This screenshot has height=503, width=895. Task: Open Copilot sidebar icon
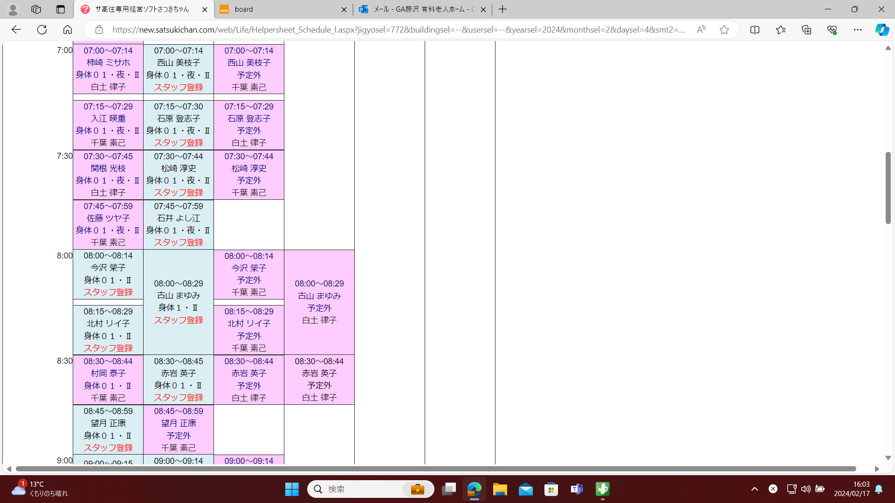(x=881, y=30)
